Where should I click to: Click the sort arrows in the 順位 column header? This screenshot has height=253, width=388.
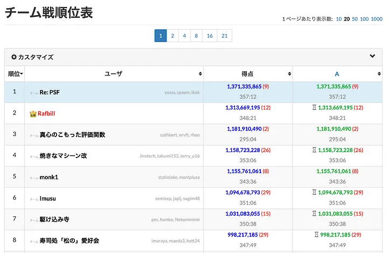click(21, 74)
